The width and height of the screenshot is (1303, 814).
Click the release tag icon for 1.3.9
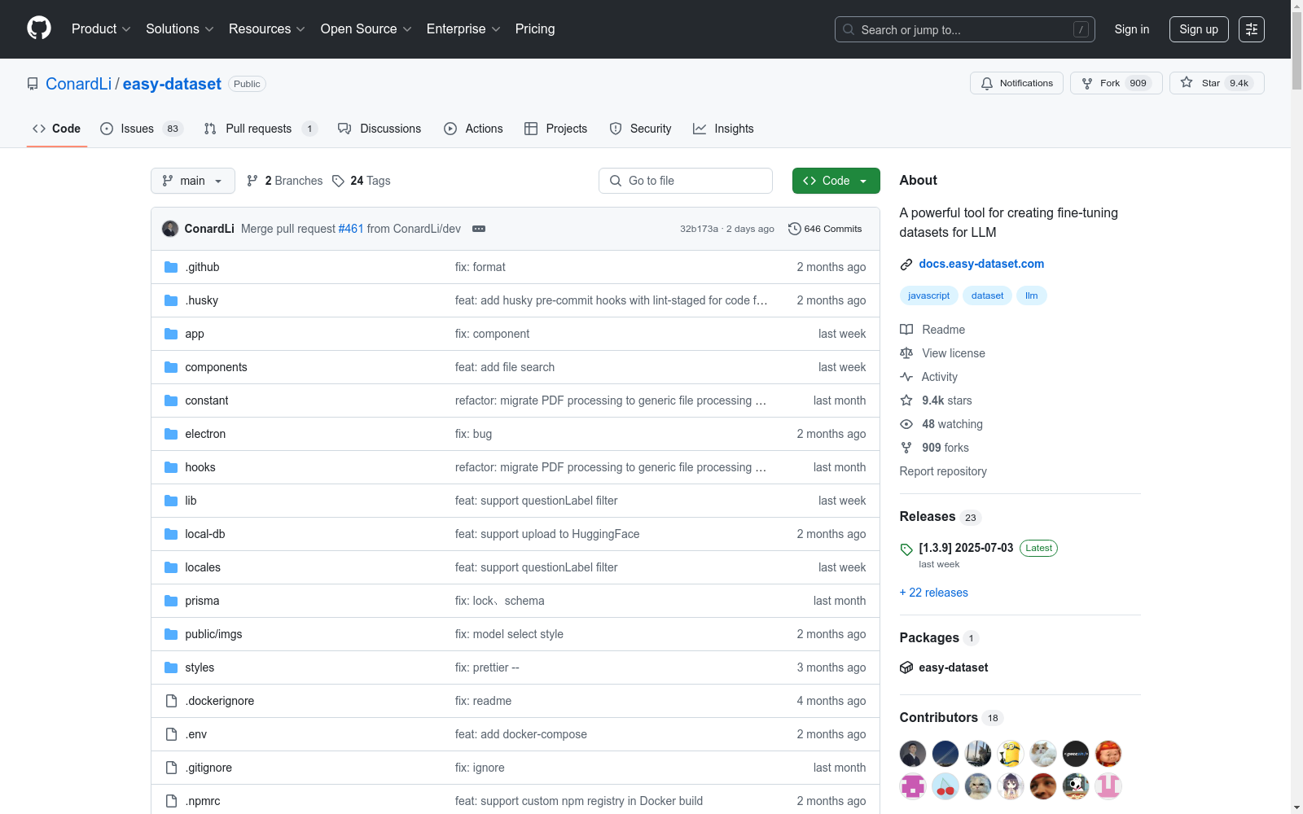click(906, 549)
